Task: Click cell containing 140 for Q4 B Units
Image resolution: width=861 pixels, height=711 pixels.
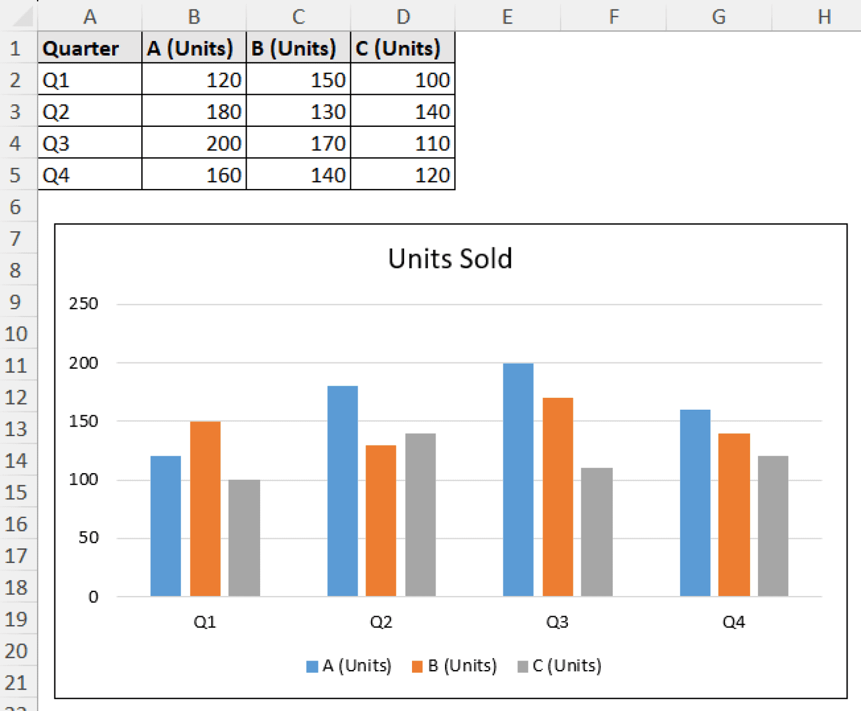Action: tap(298, 175)
